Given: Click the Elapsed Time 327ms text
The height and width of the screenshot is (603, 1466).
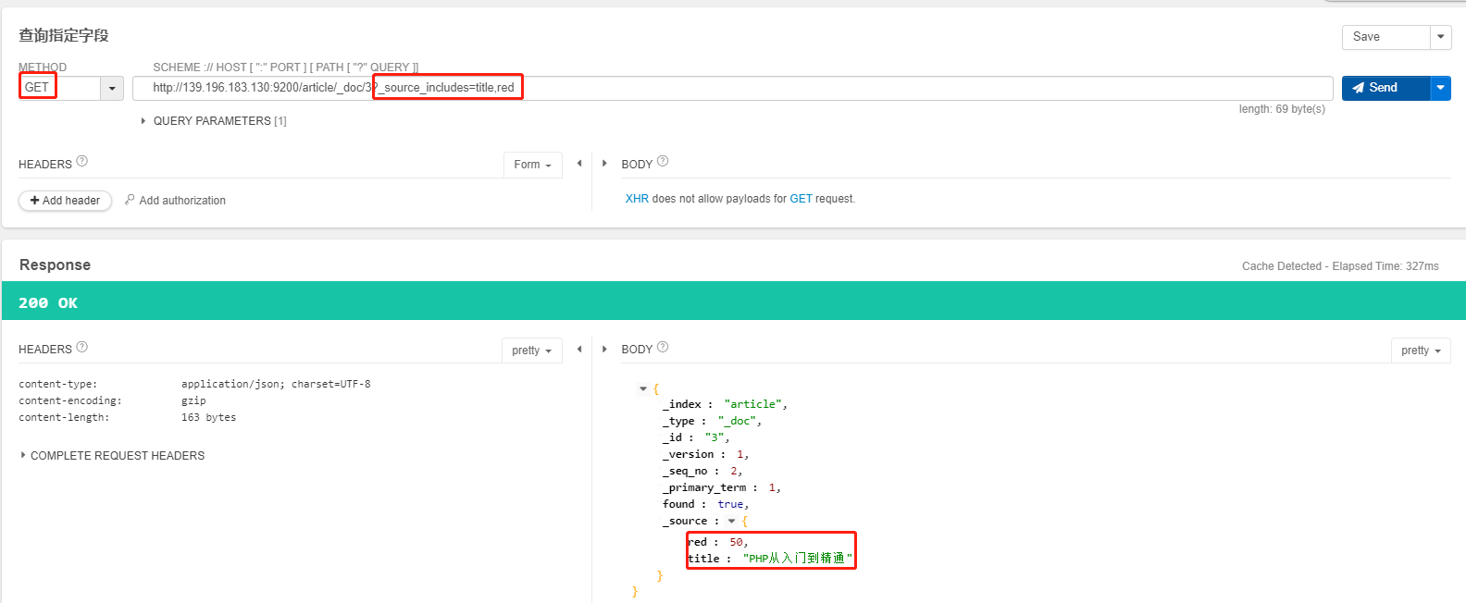Looking at the screenshot, I should point(1385,266).
